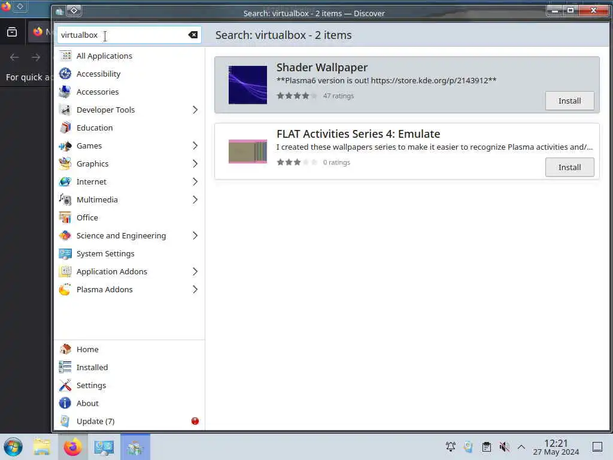Open the Education category

click(x=129, y=128)
